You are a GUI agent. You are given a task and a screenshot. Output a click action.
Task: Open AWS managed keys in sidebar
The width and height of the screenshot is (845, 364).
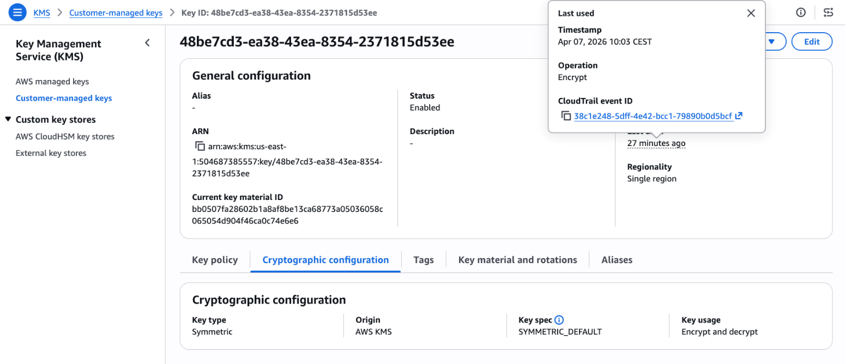click(52, 82)
